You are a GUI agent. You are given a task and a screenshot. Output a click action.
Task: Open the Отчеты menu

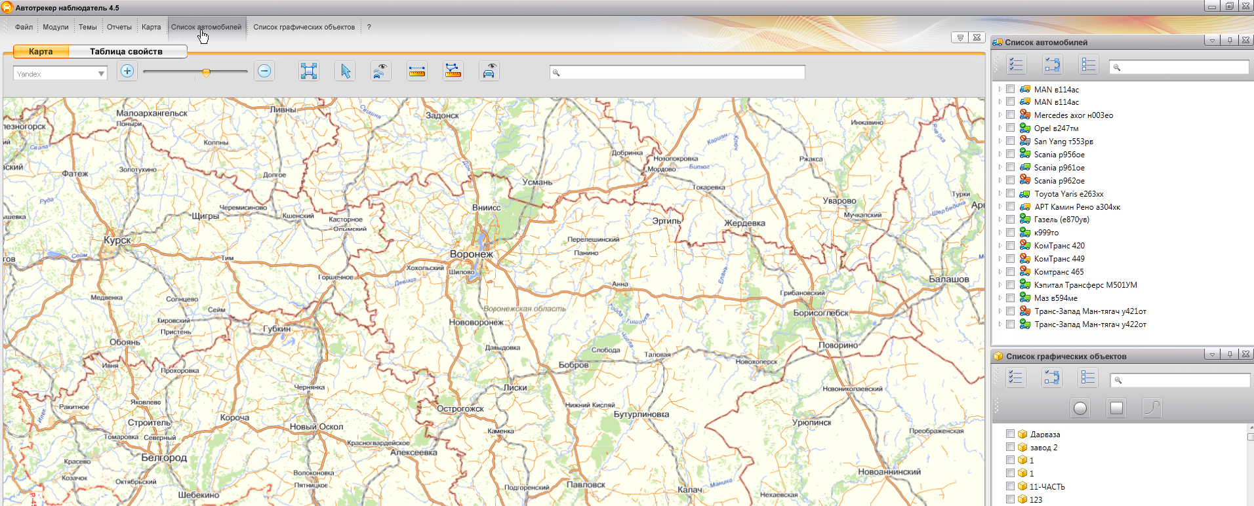tap(119, 27)
